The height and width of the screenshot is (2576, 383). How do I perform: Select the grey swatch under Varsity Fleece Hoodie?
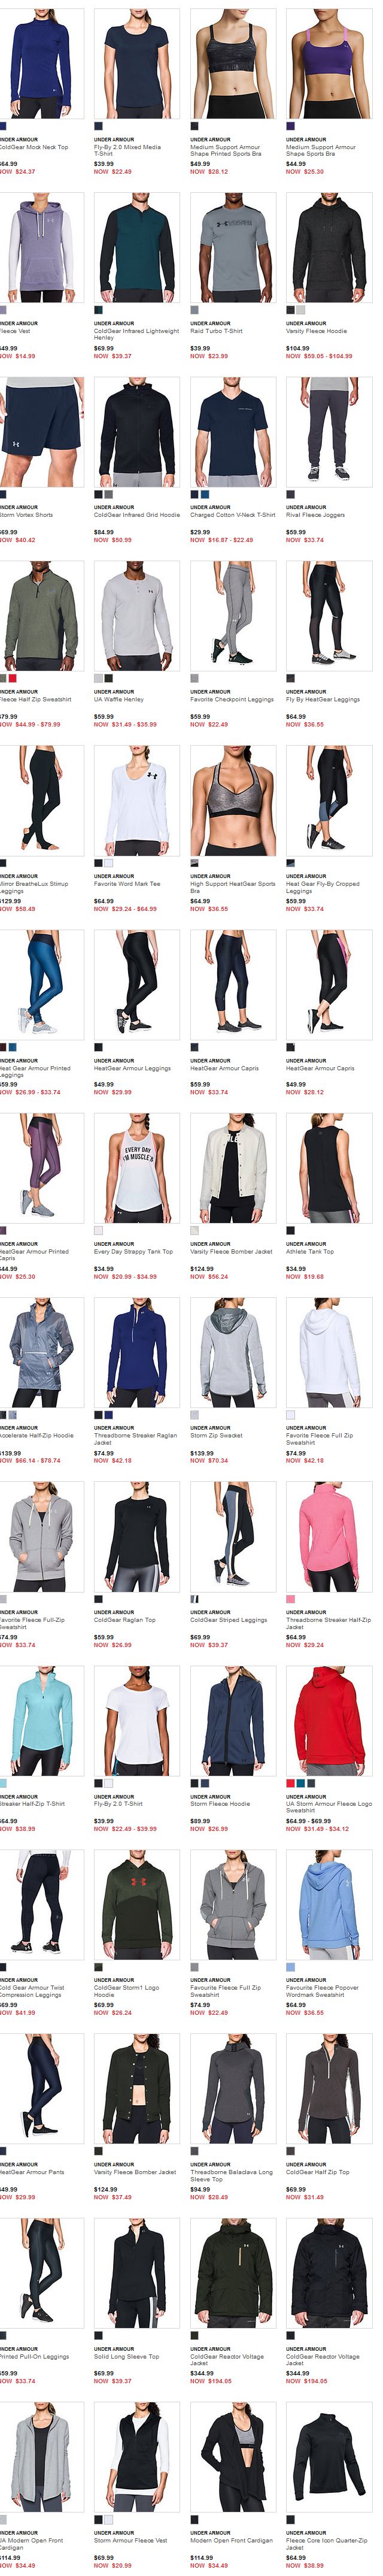pyautogui.click(x=300, y=310)
